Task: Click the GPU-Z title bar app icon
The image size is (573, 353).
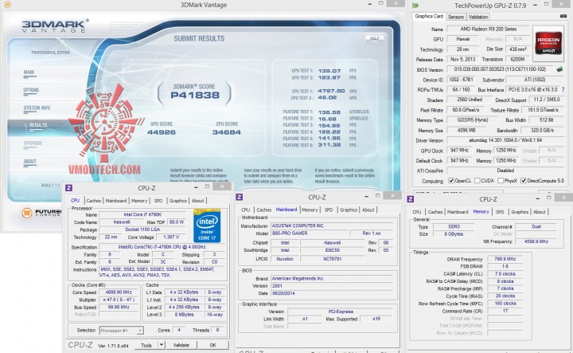Action: (x=415, y=6)
